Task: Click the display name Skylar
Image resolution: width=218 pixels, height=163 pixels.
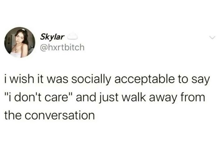Action: (x=52, y=37)
